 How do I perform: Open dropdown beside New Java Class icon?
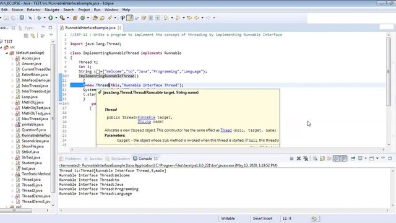(88, 18)
